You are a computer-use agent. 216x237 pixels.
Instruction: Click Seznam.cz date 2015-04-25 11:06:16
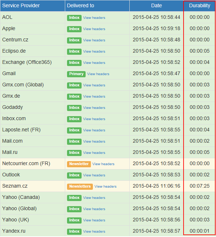pos(156,186)
